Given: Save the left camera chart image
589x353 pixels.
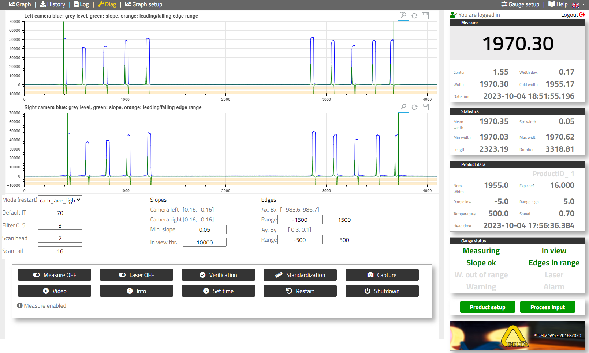Looking at the screenshot, I should [425, 16].
